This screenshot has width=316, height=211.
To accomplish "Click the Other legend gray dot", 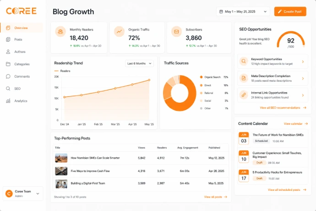I will point(201,108).
